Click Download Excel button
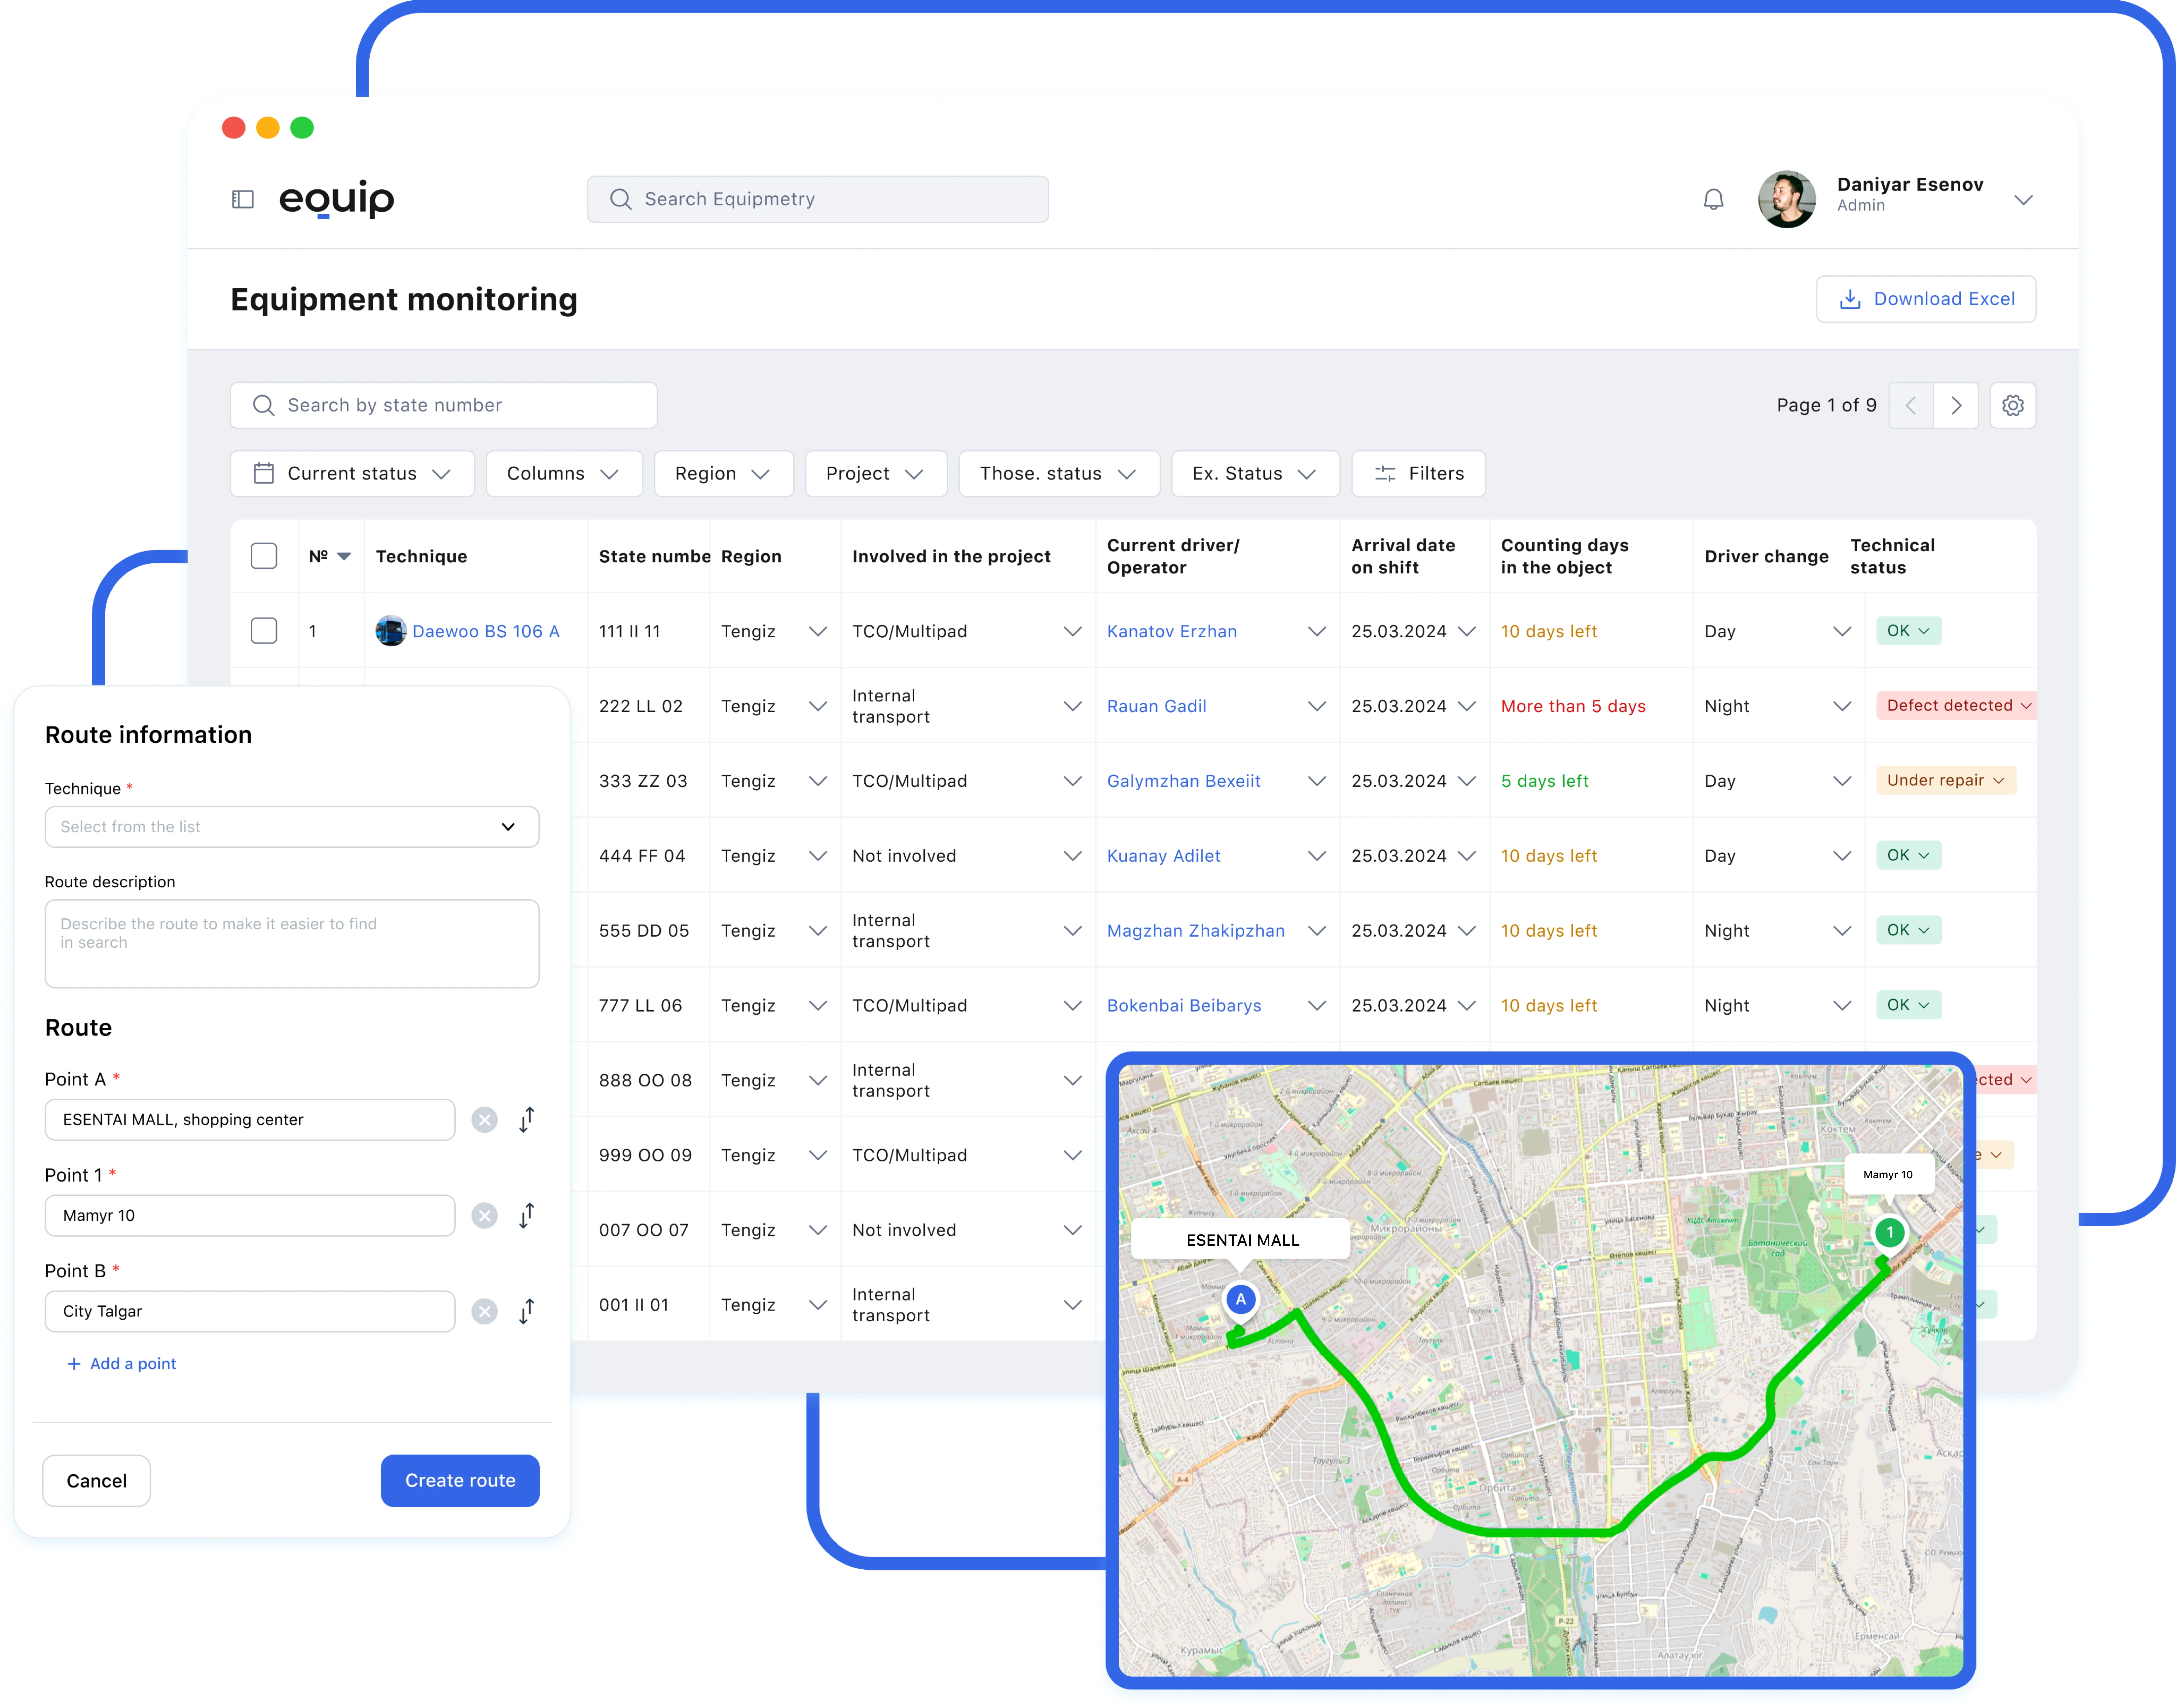 1926,299
